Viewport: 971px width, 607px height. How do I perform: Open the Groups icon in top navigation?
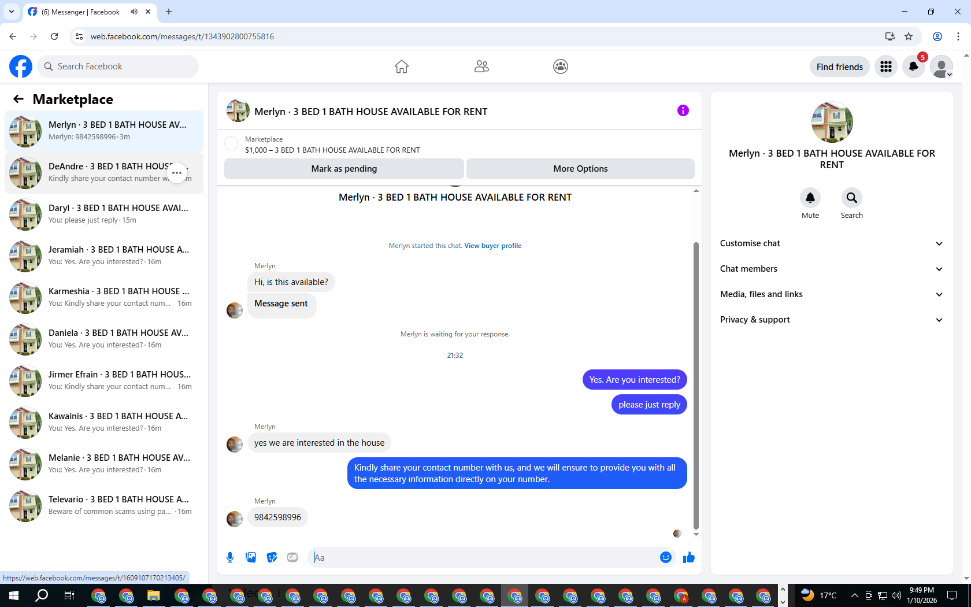coord(561,66)
